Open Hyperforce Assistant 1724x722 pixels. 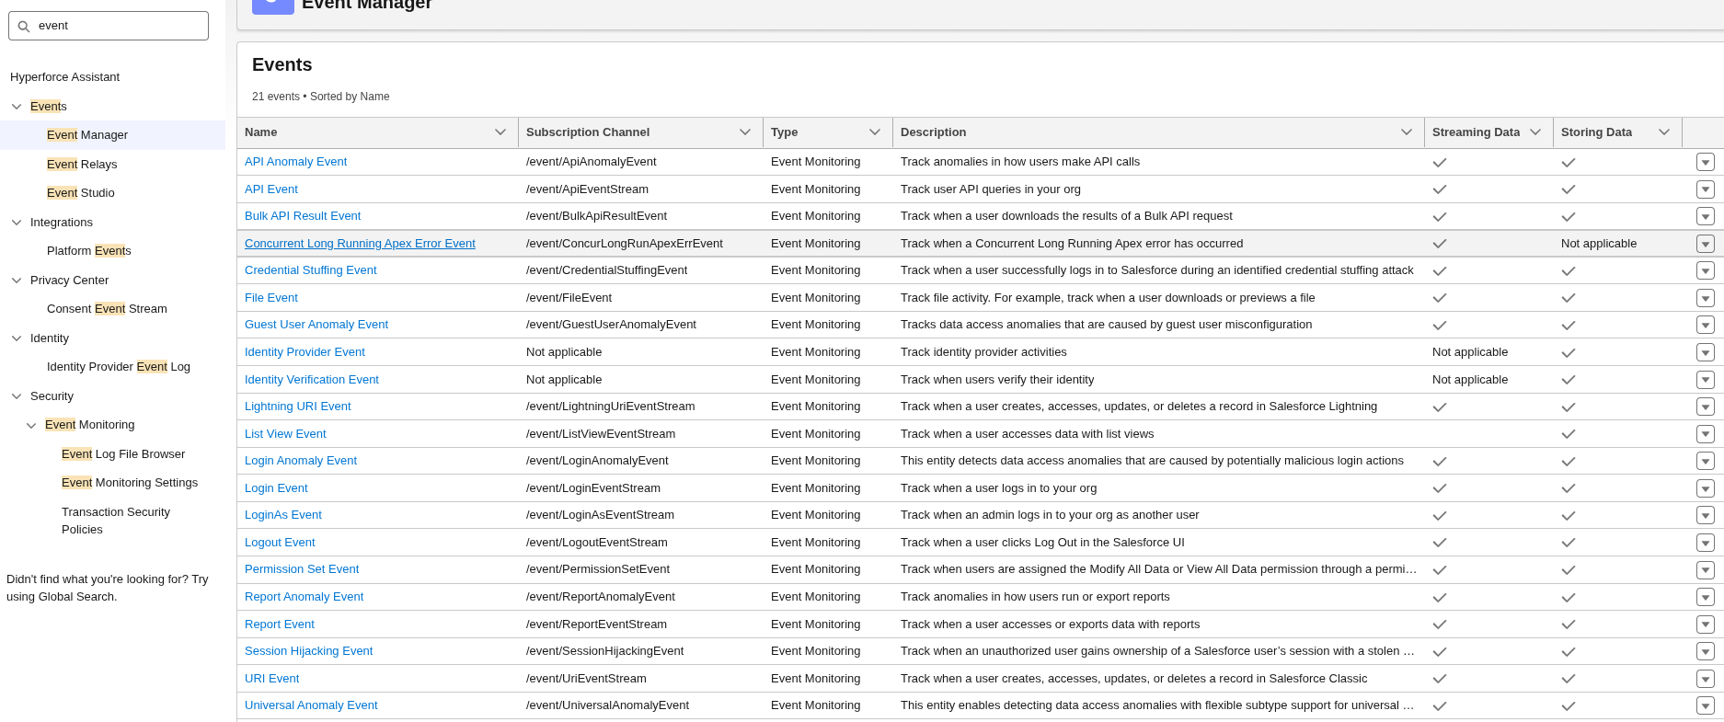pos(64,77)
